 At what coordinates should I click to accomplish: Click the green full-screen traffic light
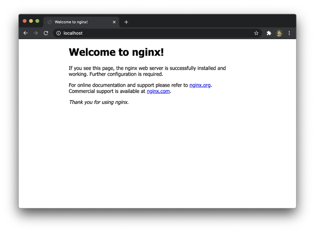[x=37, y=21]
